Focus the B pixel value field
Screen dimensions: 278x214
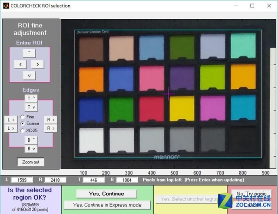(127, 180)
